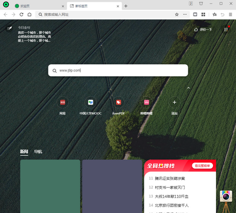Open the hamburger main menu
236x213 pixels.
[231, 15]
